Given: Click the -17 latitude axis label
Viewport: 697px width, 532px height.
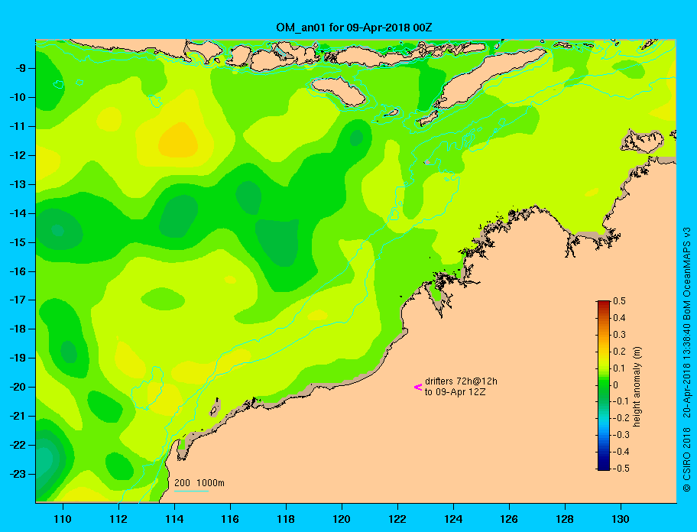Looking at the screenshot, I should pos(18,300).
